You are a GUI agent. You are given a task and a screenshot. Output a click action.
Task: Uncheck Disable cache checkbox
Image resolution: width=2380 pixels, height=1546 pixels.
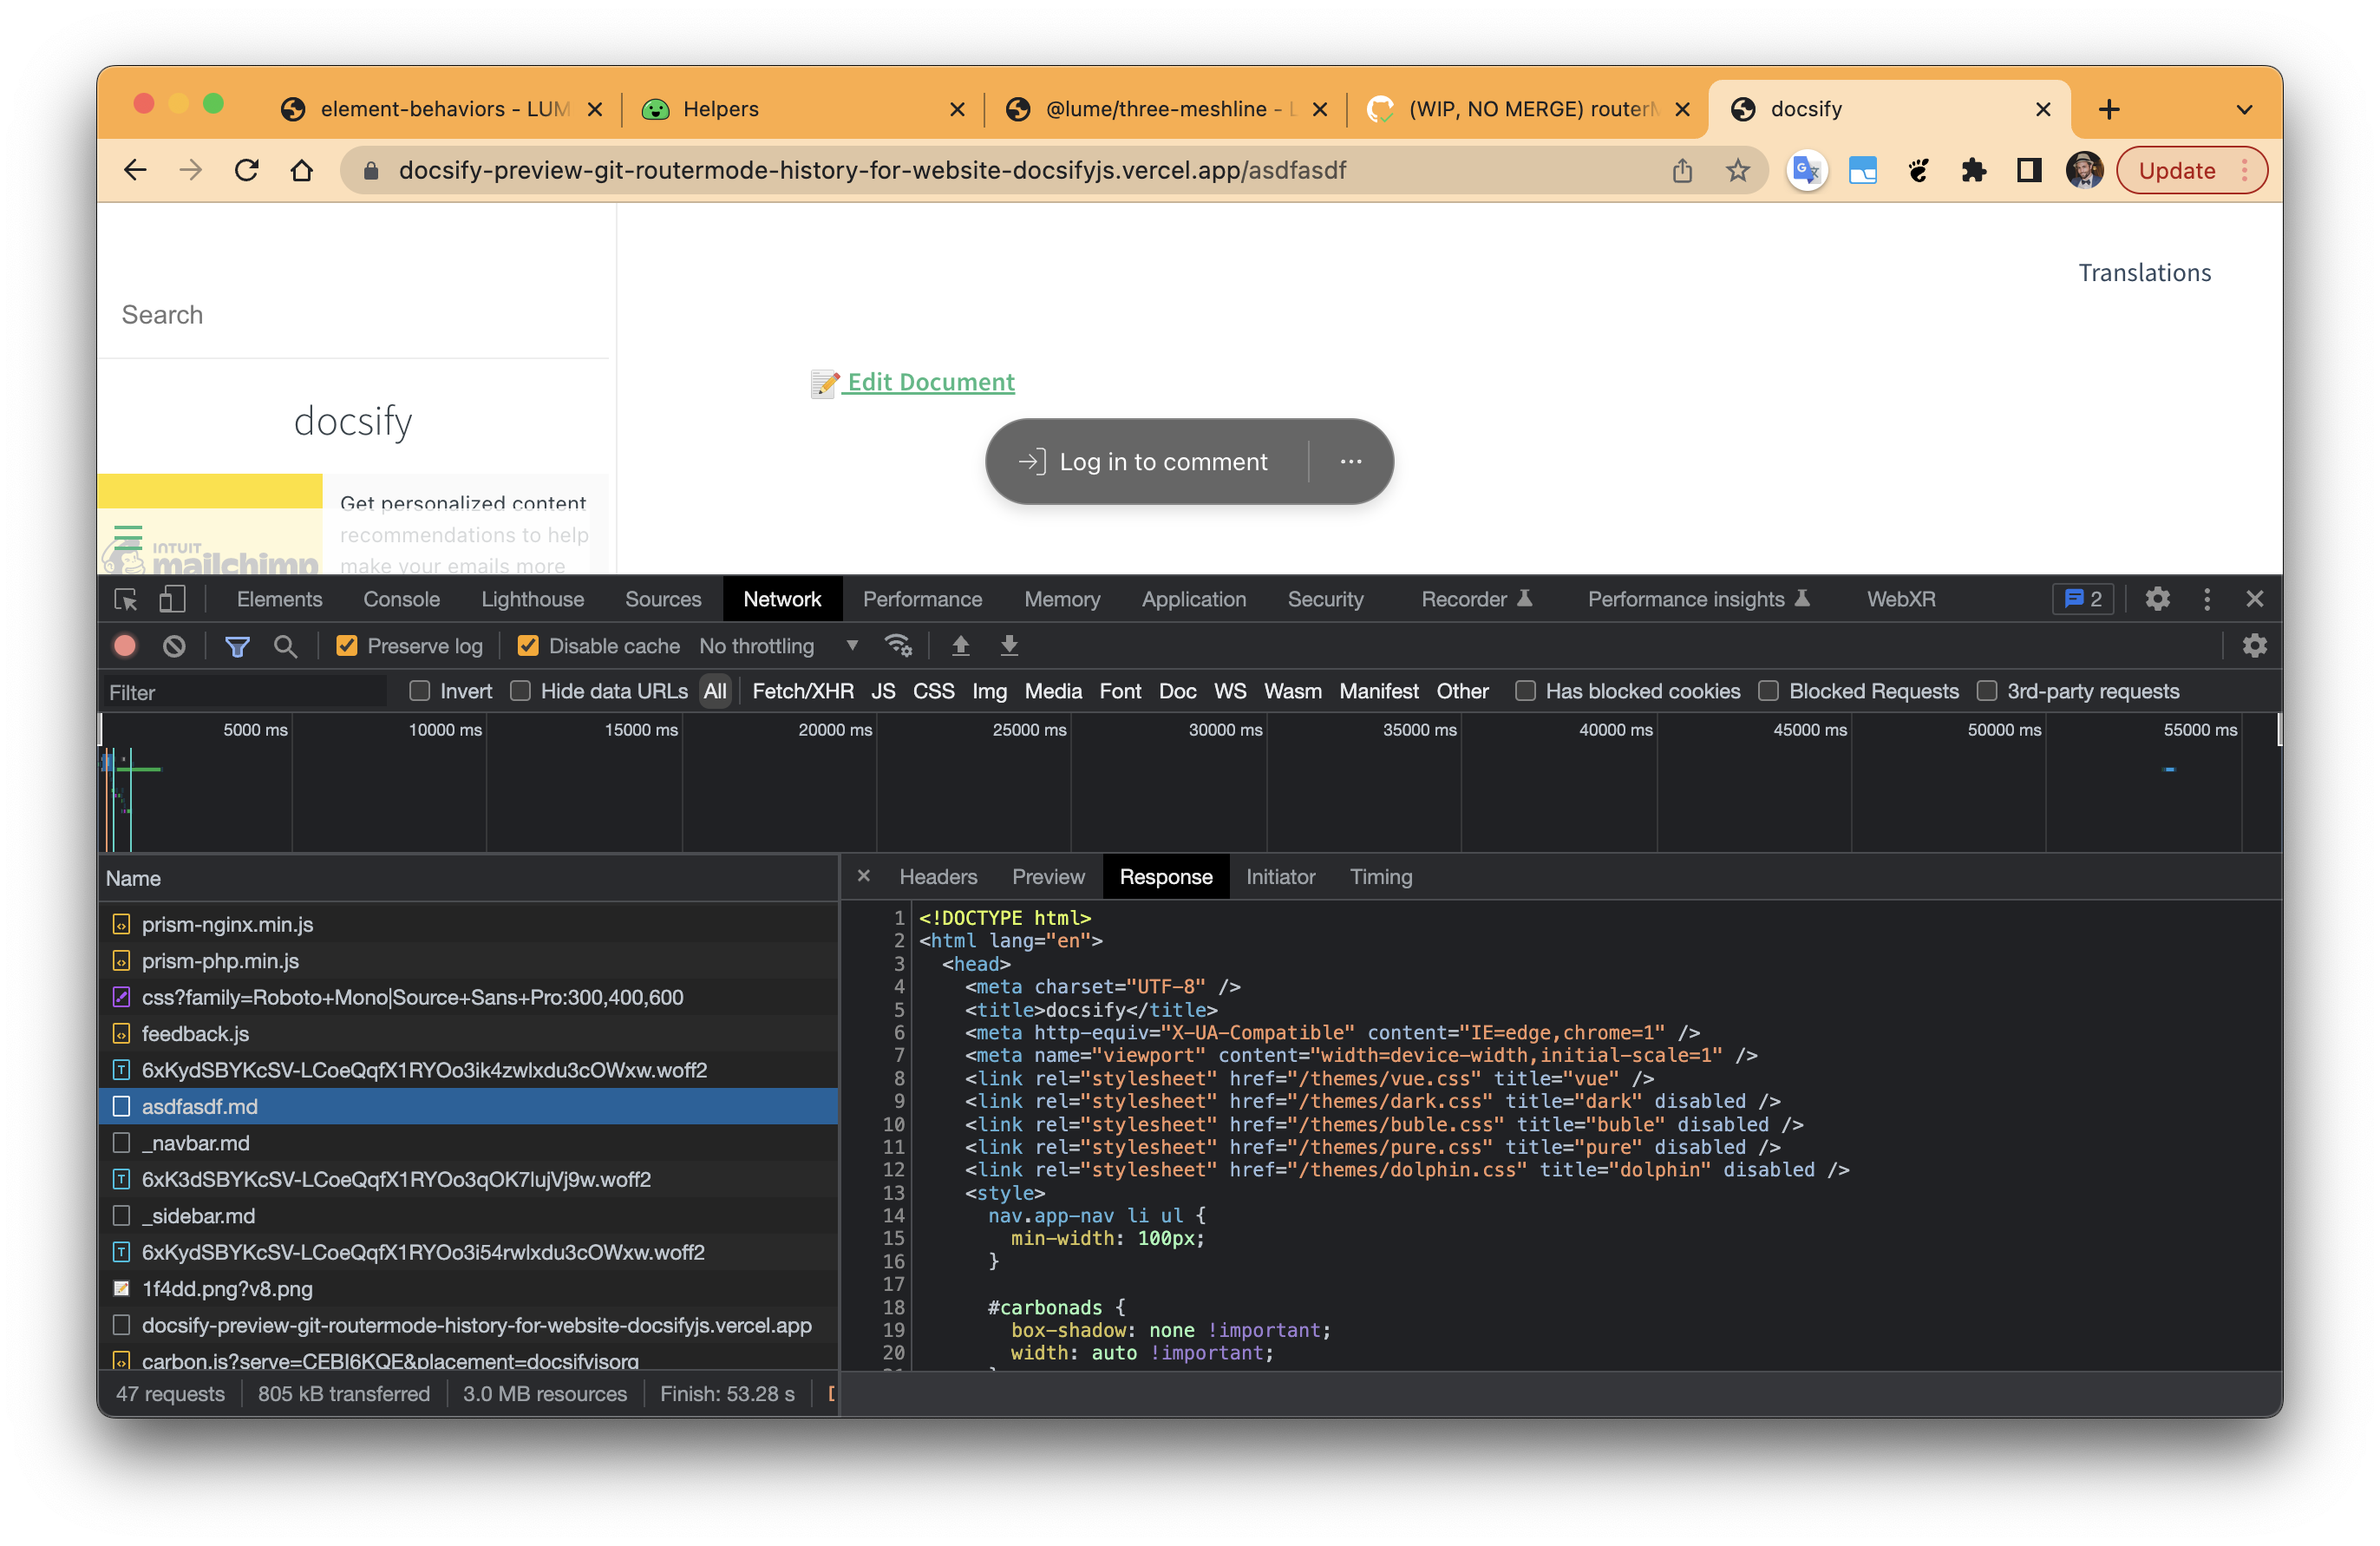[528, 646]
